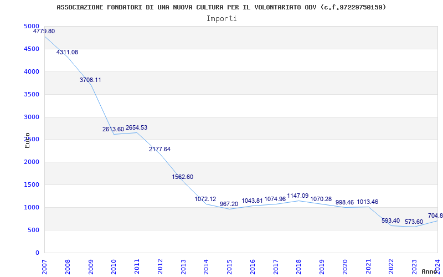Click the 1043.81 value label
This screenshot has width=443, height=277.
pyautogui.click(x=253, y=201)
